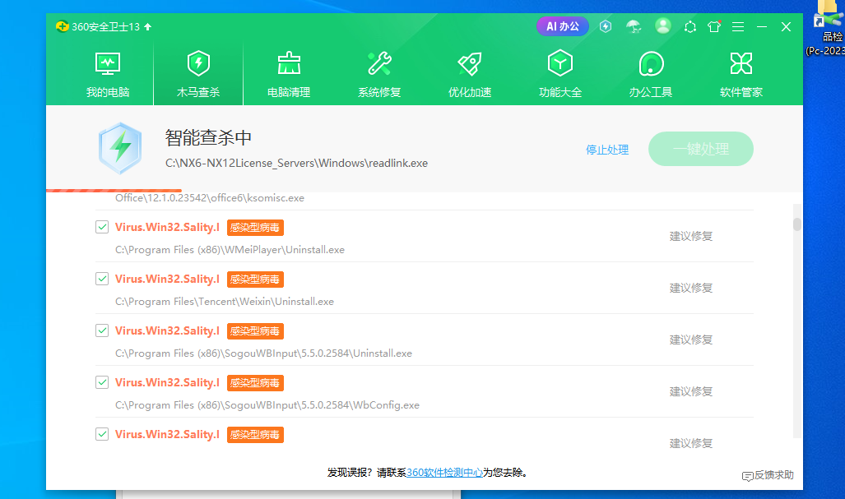Uncheck virus entry for WbConfig.exe
Screen dimensions: 845x499
pyautogui.click(x=102, y=382)
